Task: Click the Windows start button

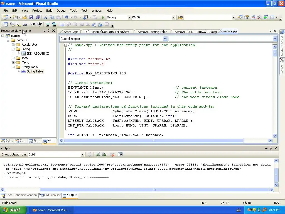Action: (x=13, y=210)
